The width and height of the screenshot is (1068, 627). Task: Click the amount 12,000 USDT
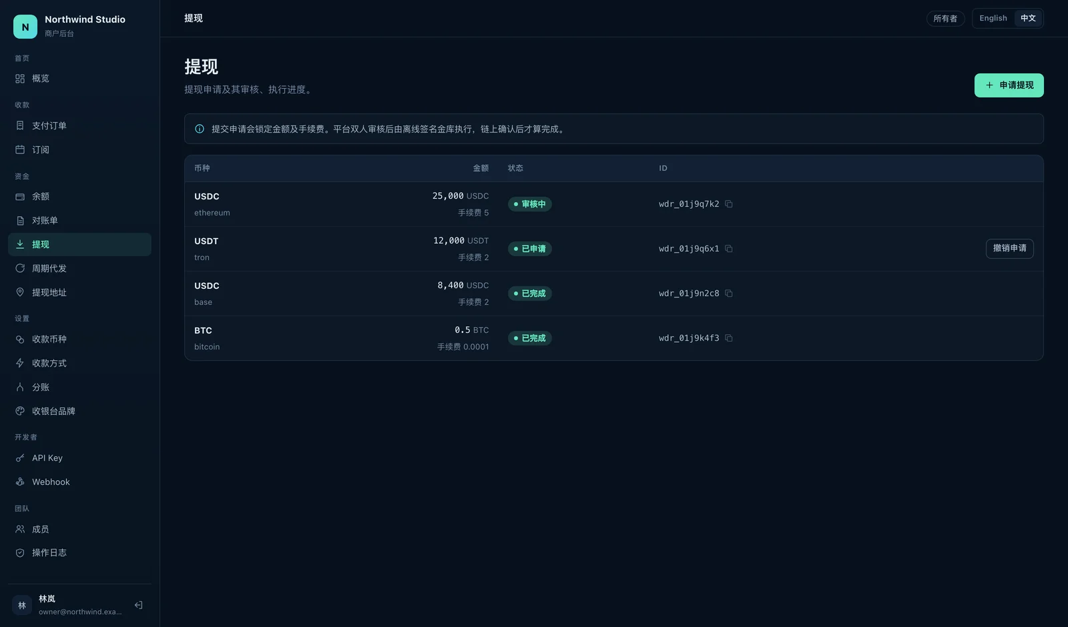pyautogui.click(x=461, y=241)
